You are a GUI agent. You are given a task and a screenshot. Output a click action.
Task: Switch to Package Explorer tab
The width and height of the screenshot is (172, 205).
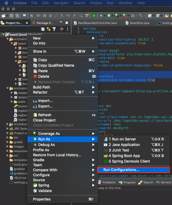pos(43,23)
